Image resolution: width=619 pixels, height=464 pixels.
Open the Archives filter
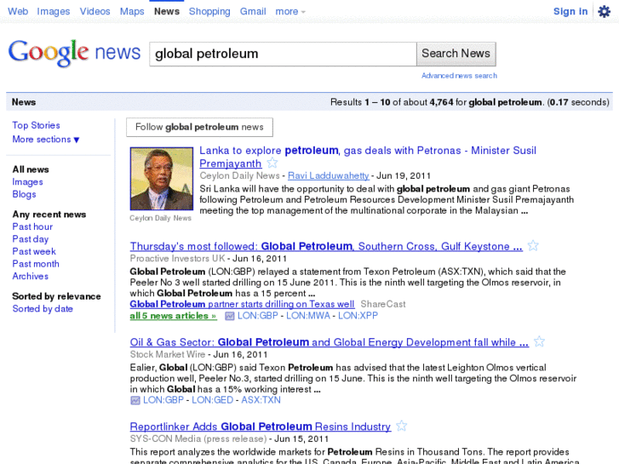30,277
